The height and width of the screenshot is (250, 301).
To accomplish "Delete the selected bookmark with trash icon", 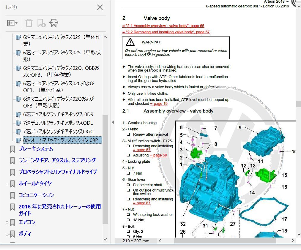I will 29,23.
